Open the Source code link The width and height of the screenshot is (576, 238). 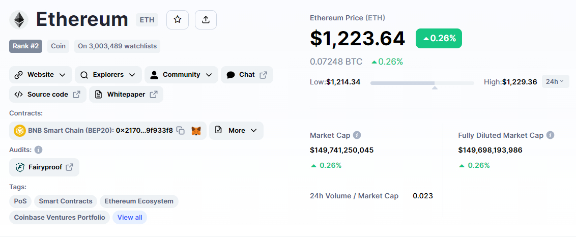(48, 95)
